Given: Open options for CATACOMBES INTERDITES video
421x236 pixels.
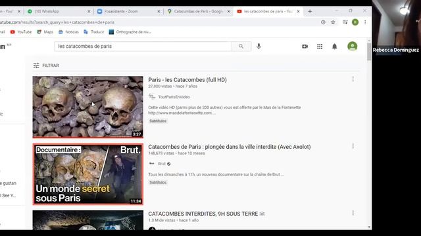Looking at the screenshot, I should [353, 212].
